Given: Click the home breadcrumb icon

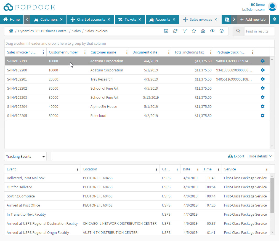Looking at the screenshot, I should (11, 31).
